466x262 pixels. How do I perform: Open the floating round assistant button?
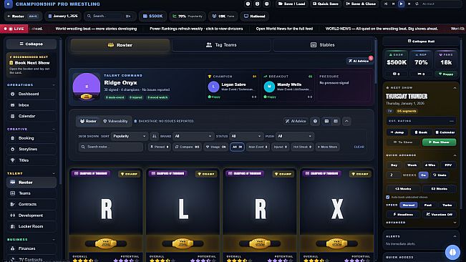pyautogui.click(x=452, y=252)
